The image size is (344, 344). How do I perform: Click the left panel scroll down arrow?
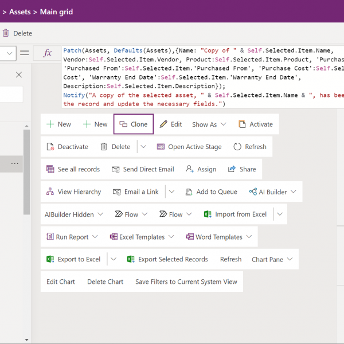tap(26, 340)
